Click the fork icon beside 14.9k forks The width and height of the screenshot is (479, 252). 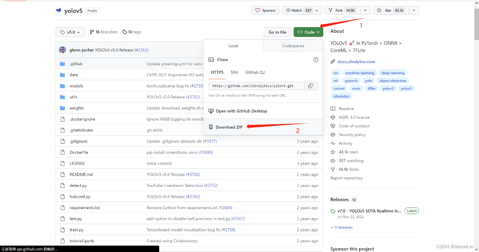click(x=333, y=169)
